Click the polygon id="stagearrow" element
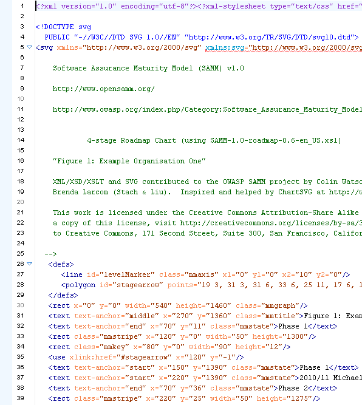The width and height of the screenshot is (362, 405). tap(211, 285)
